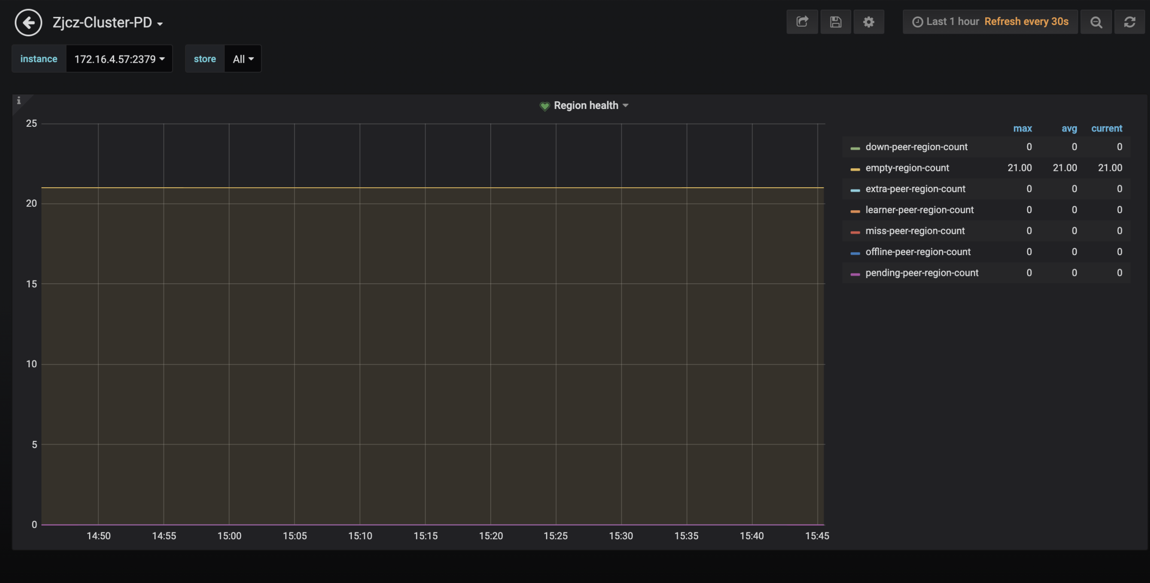
Task: Open the share dashboard icon
Action: coord(802,22)
